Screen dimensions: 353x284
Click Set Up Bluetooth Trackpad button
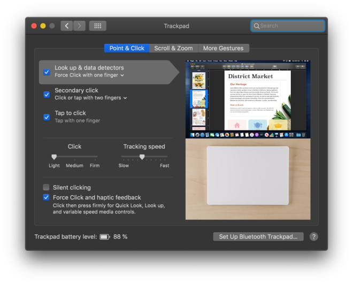pos(258,236)
